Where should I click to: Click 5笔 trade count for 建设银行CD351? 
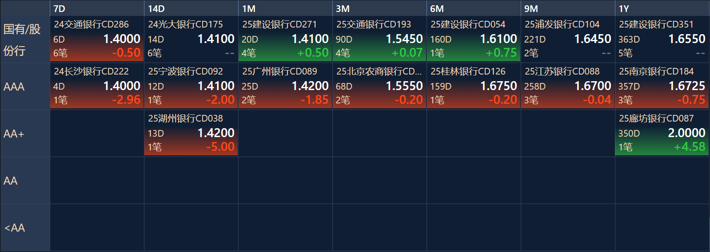point(626,53)
